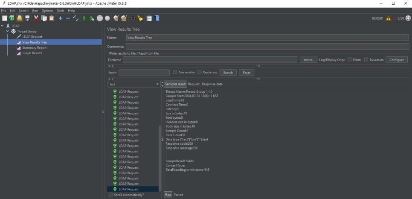Enable the Successes only checkbox

(x=366, y=59)
